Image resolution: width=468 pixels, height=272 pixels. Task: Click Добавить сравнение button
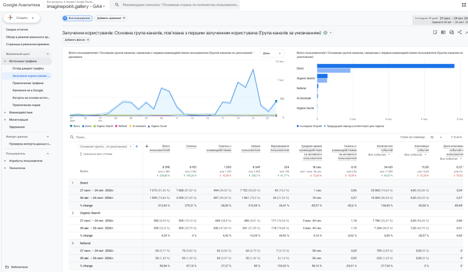click(x=111, y=18)
